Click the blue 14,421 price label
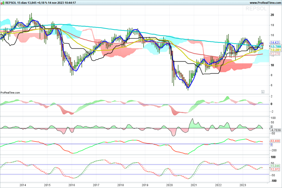Image resolution: width=282 pixels, height=188 pixels. point(275,43)
